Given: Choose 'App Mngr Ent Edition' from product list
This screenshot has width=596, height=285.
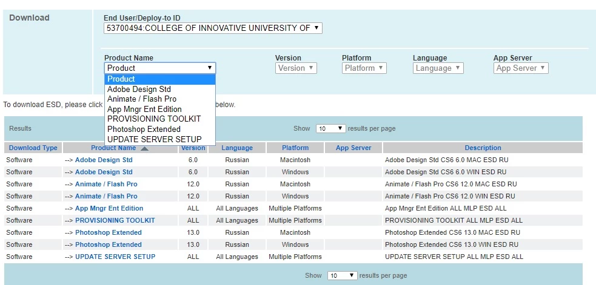Looking at the screenshot, I should coord(160,109).
